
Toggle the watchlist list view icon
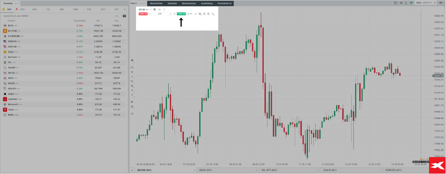pos(124,16)
